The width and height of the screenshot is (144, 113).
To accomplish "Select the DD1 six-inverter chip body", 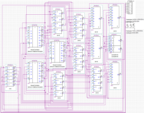I will [x=10, y=76].
